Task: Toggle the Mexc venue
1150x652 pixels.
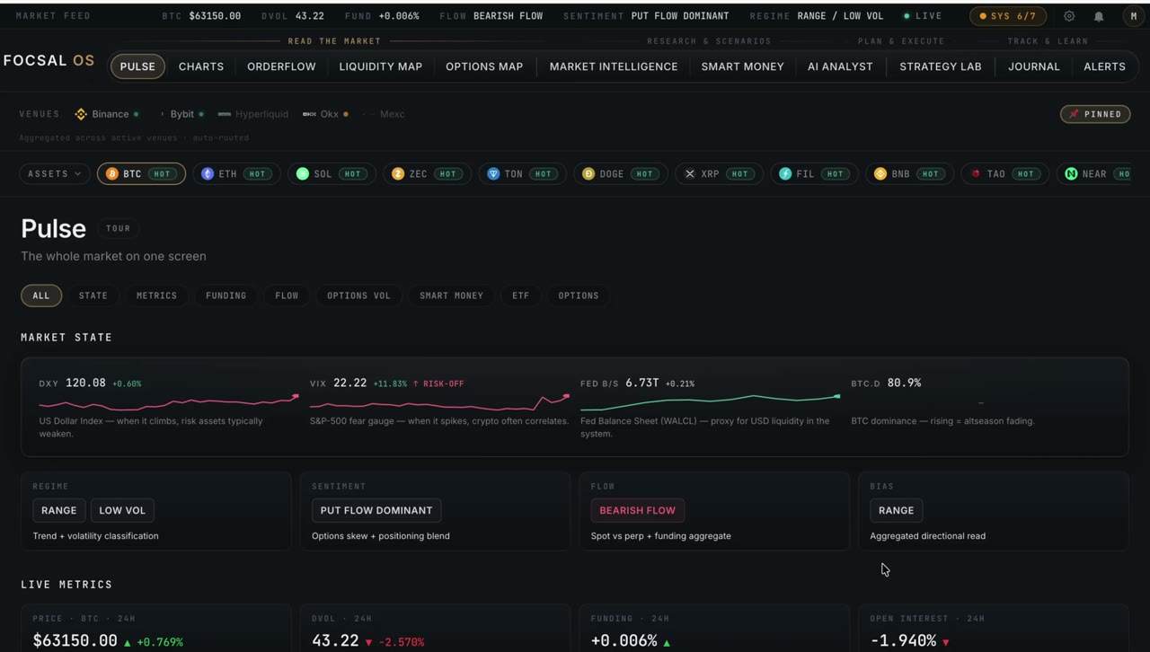Action: pyautogui.click(x=385, y=114)
